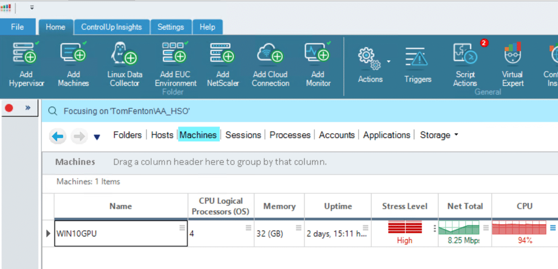
Task: Switch to the ControlUp Insights tab
Action: coord(111,27)
